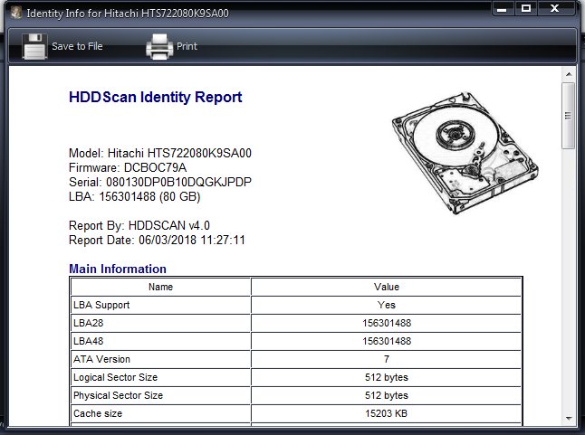
Task: Click the Report By: HDDSCAN v4.0 line
Action: pyautogui.click(x=139, y=226)
